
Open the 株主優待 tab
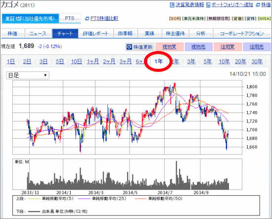[175, 33]
